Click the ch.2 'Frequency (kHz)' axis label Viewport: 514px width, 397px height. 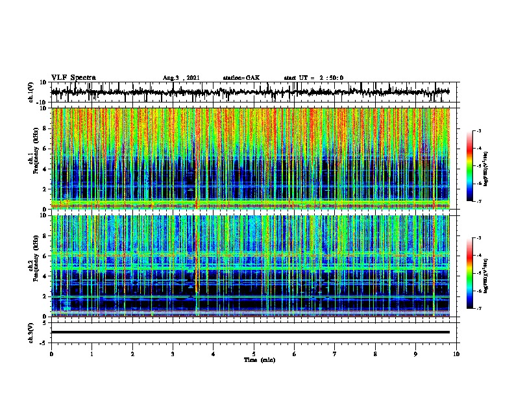click(x=36, y=258)
